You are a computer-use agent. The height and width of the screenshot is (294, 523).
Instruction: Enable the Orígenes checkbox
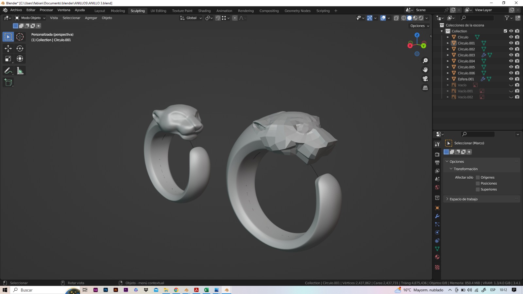(x=478, y=177)
